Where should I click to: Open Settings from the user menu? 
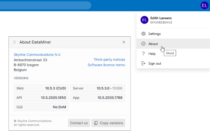coord(173,34)
